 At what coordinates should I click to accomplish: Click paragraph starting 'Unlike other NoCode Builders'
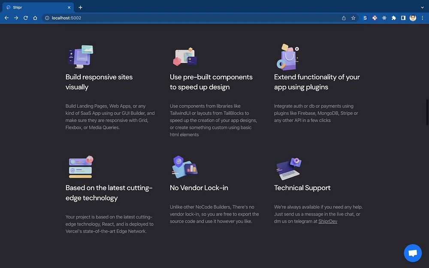click(214, 214)
